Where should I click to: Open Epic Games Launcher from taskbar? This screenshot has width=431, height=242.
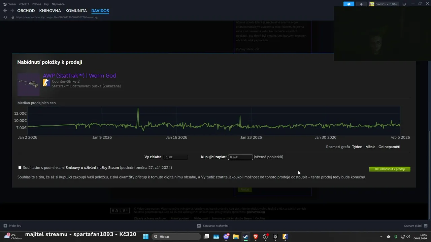point(275,237)
